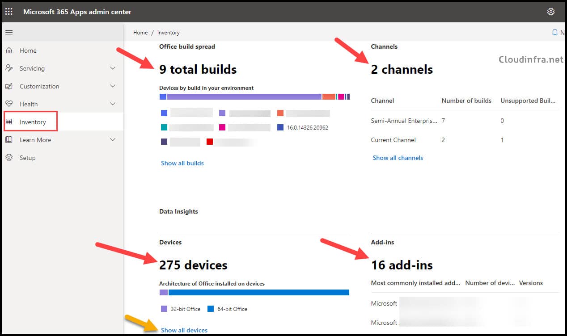
Task: Click Home breadcrumb link
Action: pyautogui.click(x=140, y=33)
